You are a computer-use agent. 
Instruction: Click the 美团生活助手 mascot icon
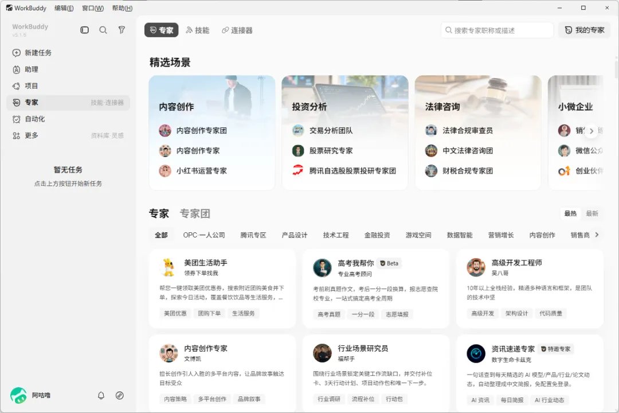click(169, 267)
